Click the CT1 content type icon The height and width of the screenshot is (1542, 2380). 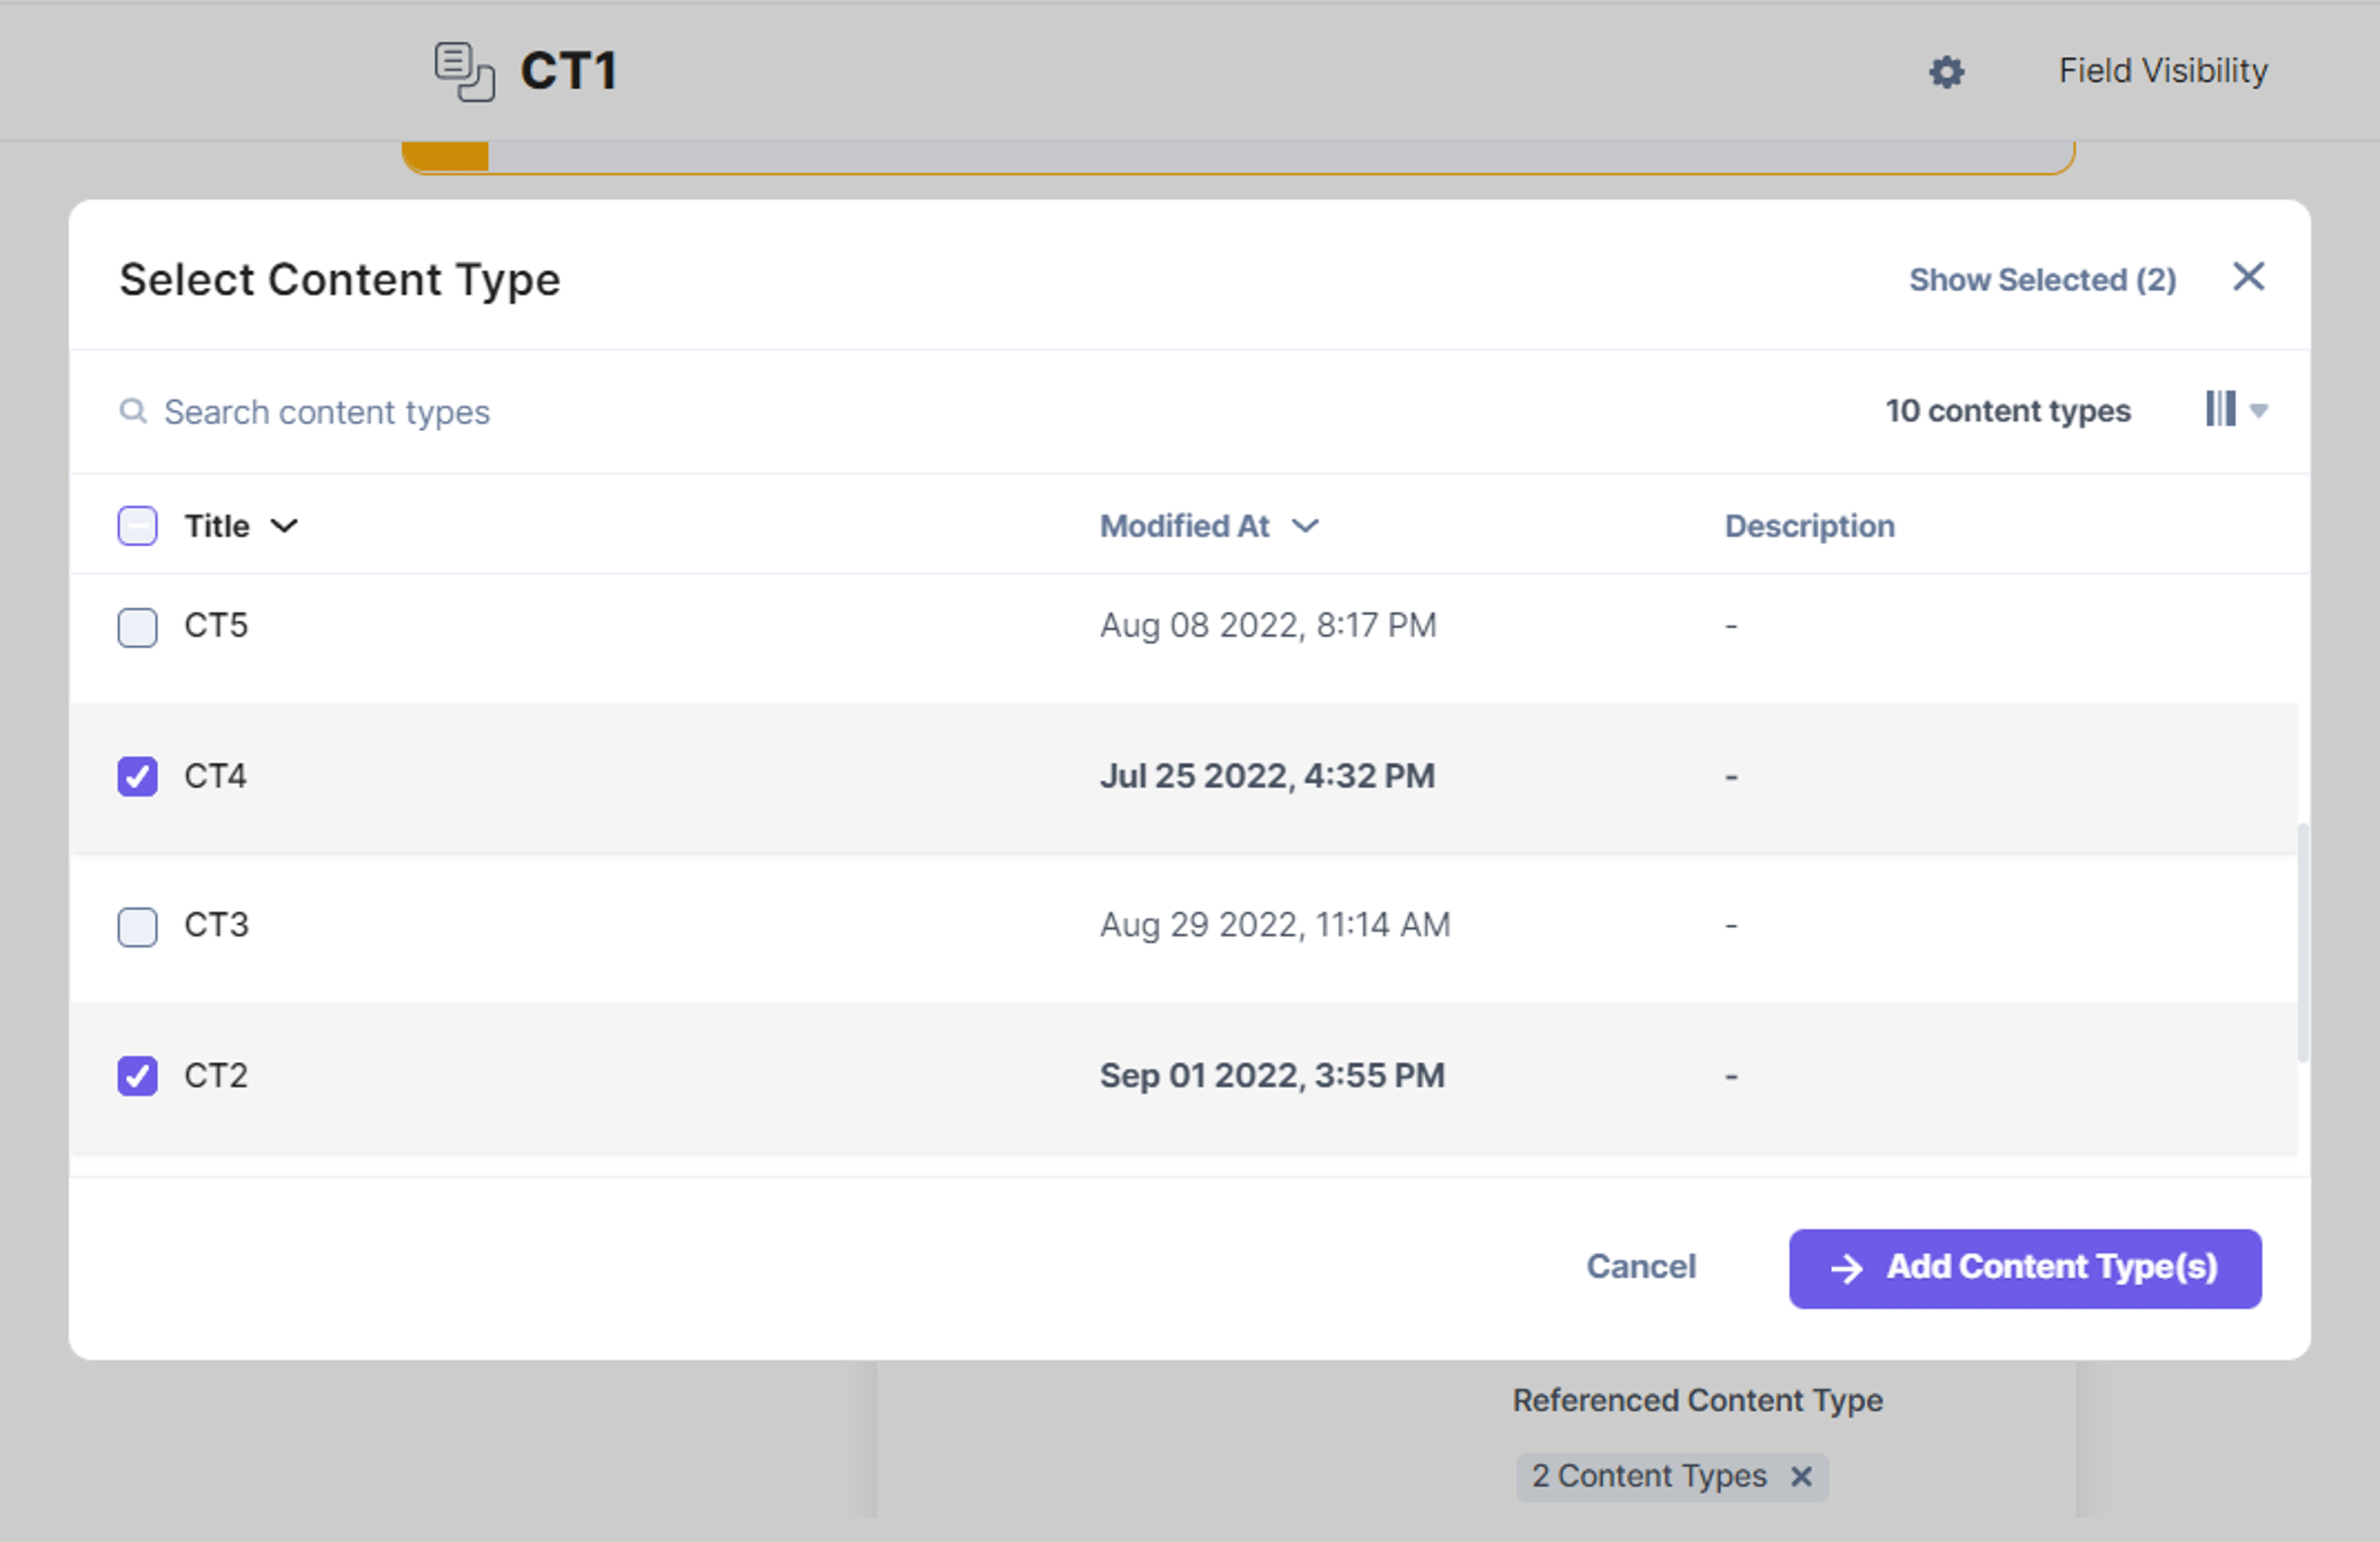click(x=464, y=72)
